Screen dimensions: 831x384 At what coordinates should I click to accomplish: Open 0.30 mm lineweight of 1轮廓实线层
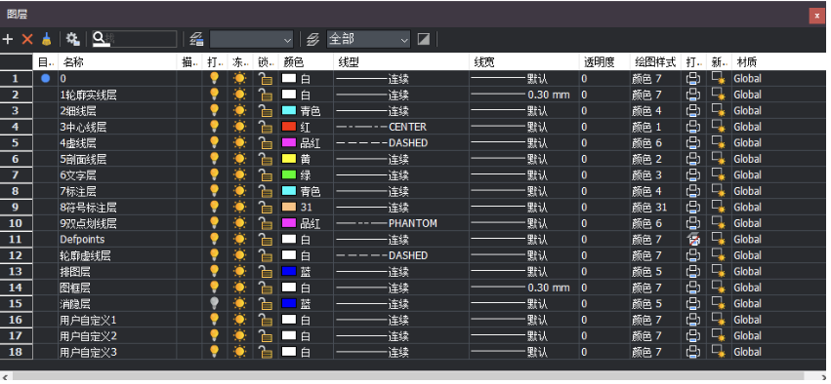tap(524, 95)
